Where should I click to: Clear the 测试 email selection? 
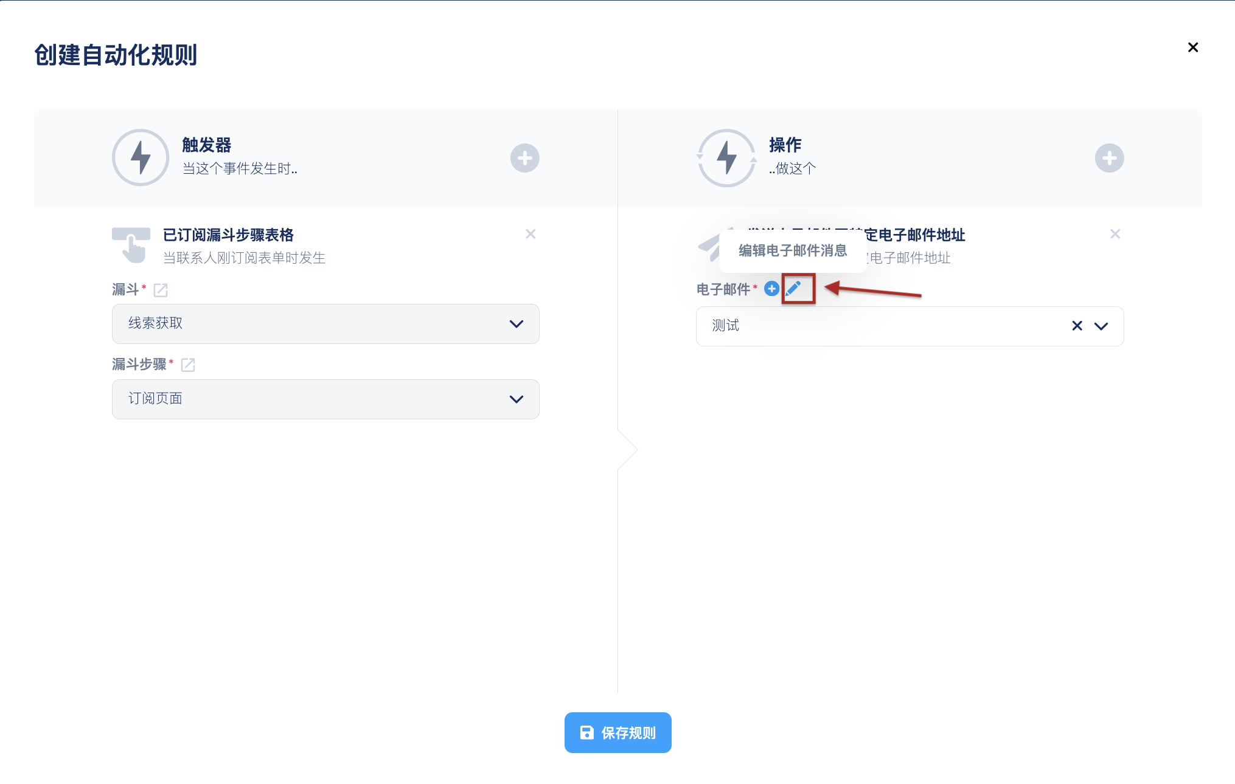point(1077,326)
